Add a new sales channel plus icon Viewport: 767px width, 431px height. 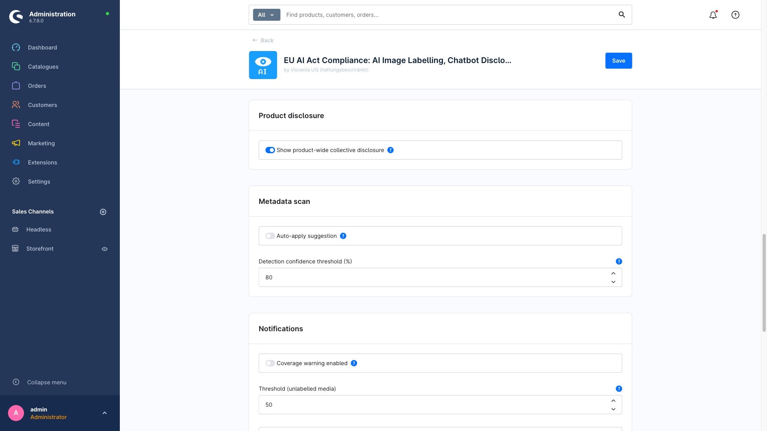103,212
